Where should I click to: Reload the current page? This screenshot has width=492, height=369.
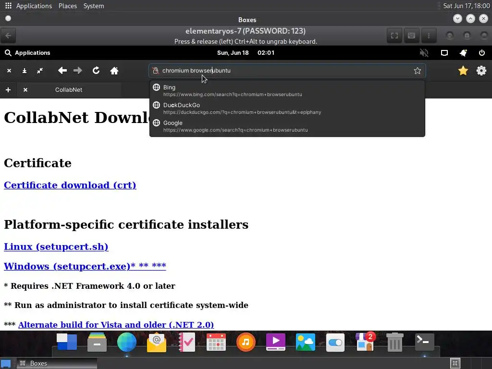click(96, 71)
